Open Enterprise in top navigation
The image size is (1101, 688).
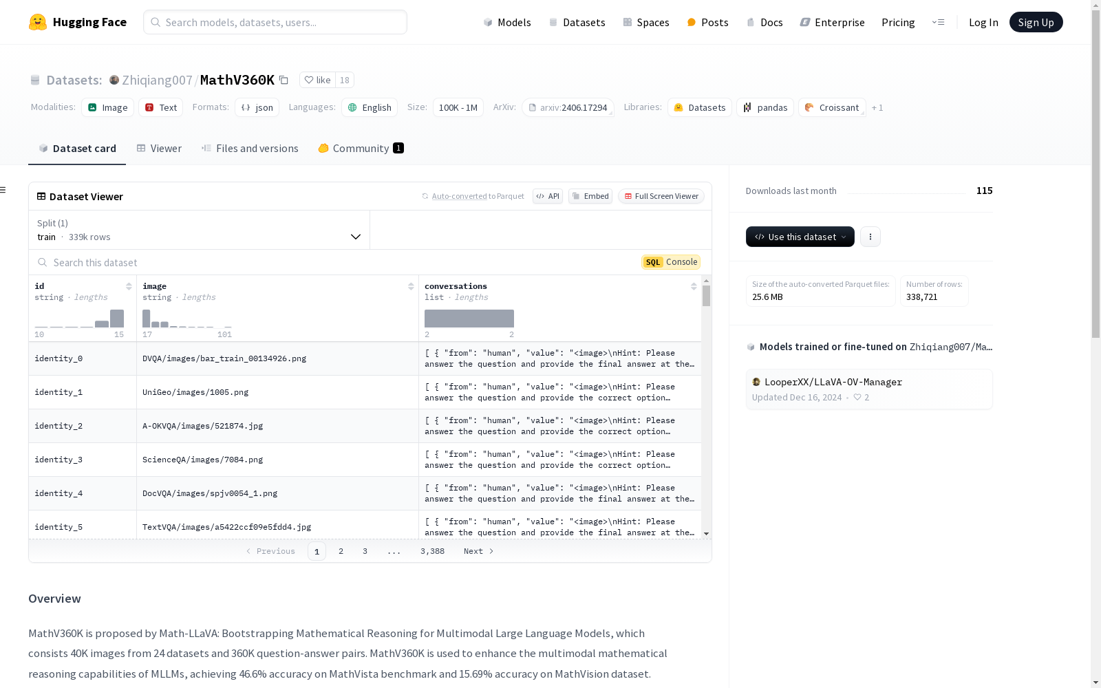pos(832,22)
